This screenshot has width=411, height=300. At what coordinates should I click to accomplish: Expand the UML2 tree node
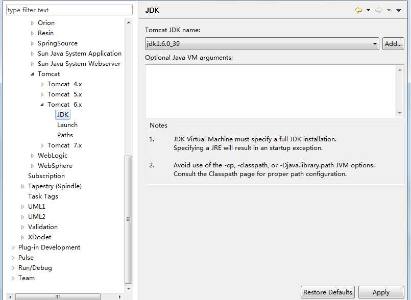point(22,217)
